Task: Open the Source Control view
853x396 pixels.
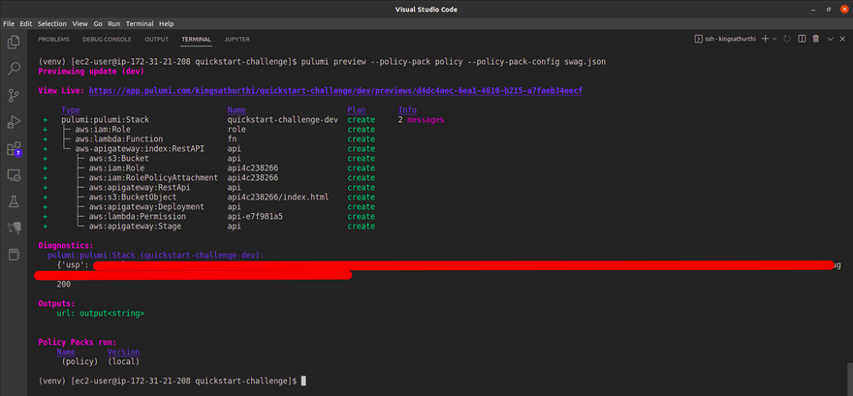Action: point(14,95)
